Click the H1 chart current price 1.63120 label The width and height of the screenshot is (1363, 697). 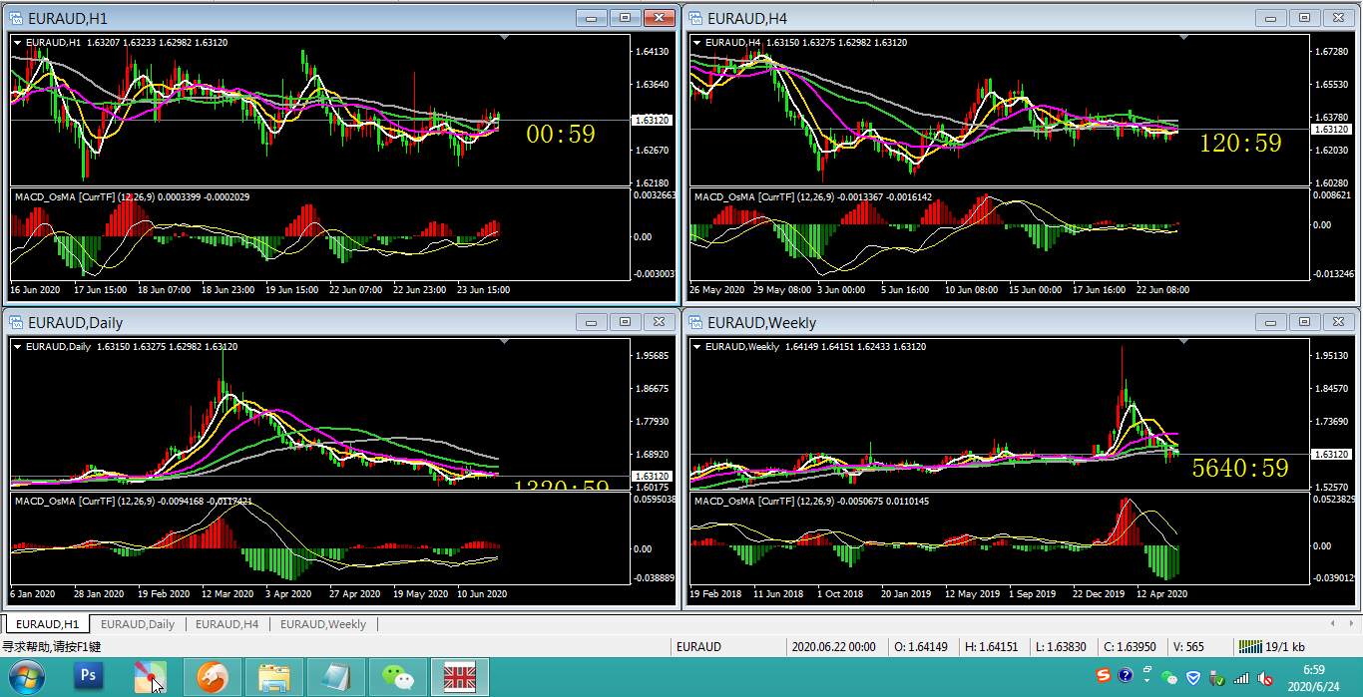(654, 121)
